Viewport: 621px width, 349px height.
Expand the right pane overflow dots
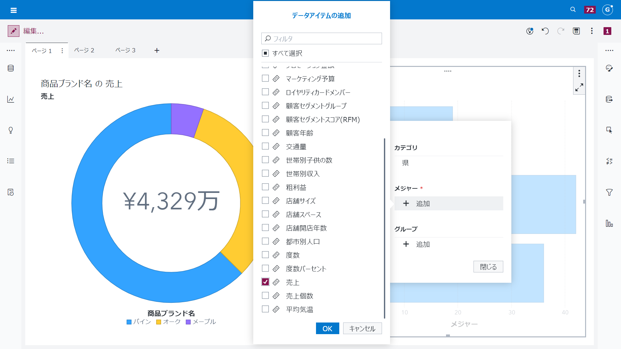pos(609,50)
